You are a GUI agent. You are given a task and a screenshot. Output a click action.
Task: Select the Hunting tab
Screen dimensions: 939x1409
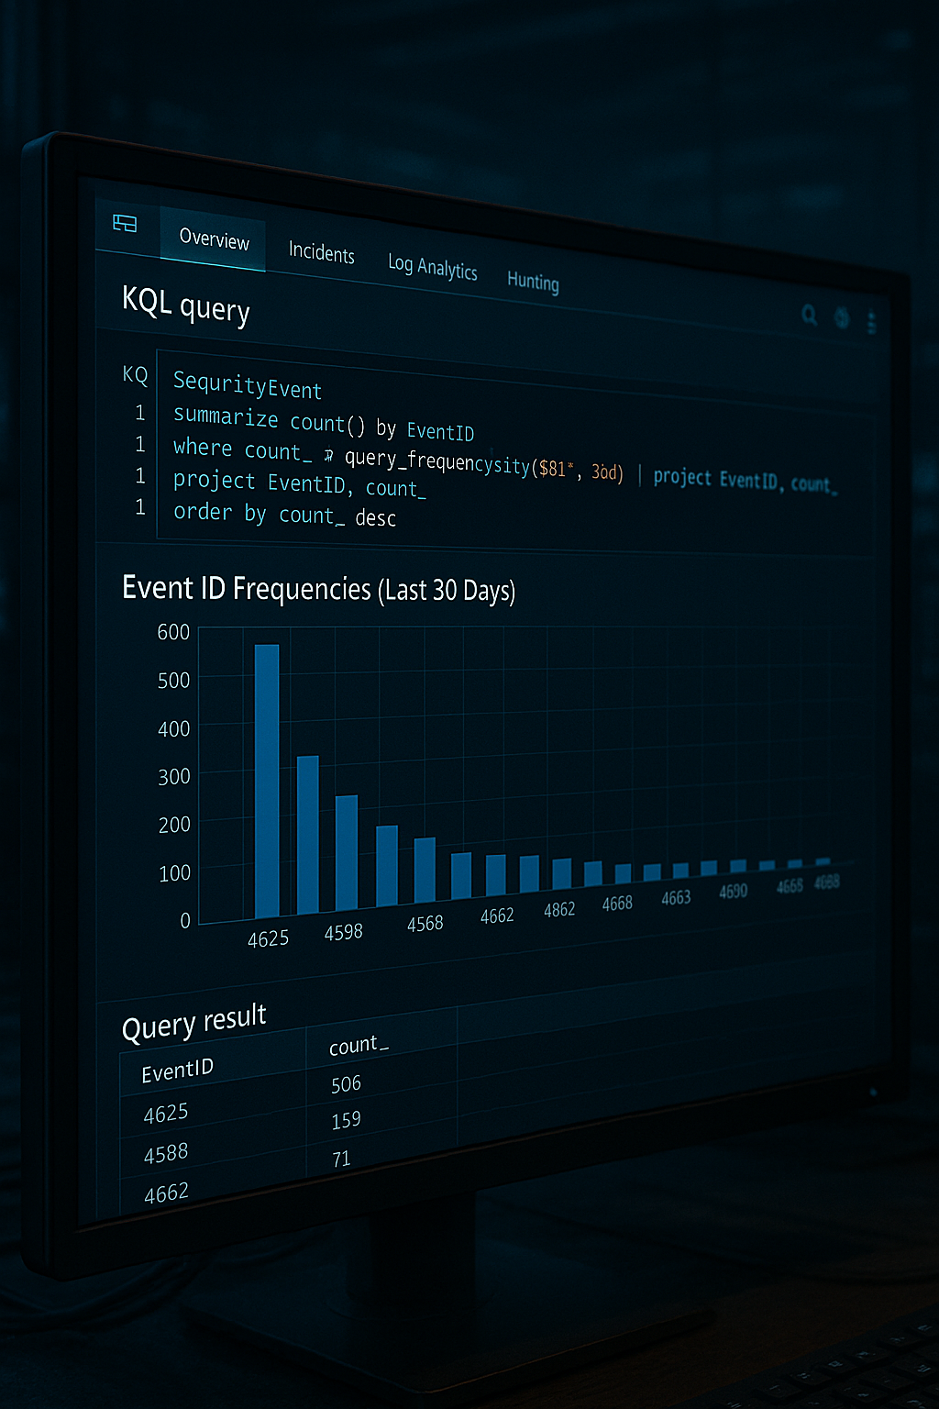(x=533, y=281)
